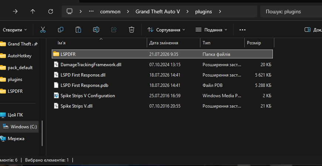
Task: Open LSPDFR in the sidebar
Action: (x=19, y=91)
